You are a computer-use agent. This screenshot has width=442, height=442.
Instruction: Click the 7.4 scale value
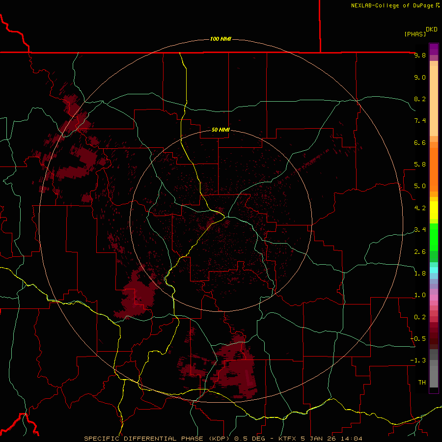pos(420,121)
